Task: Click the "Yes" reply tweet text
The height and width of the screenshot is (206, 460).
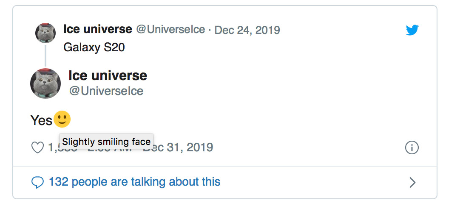Action: coord(41,121)
